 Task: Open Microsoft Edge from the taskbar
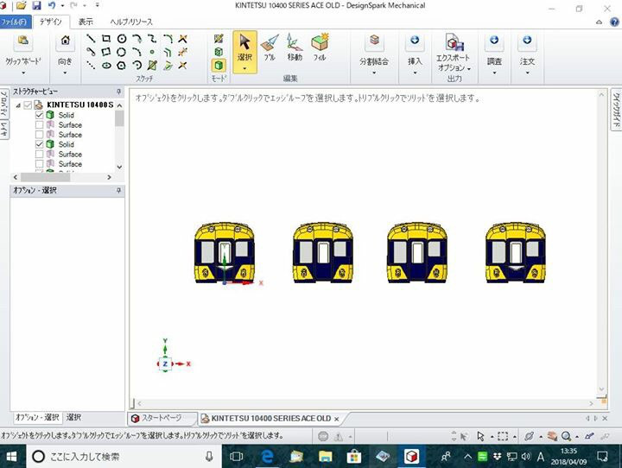coord(267,457)
